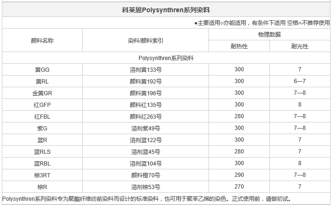Screen dimensions: 331x205
Task: Click 颜料黄196号 index cell
Action: 146,93
